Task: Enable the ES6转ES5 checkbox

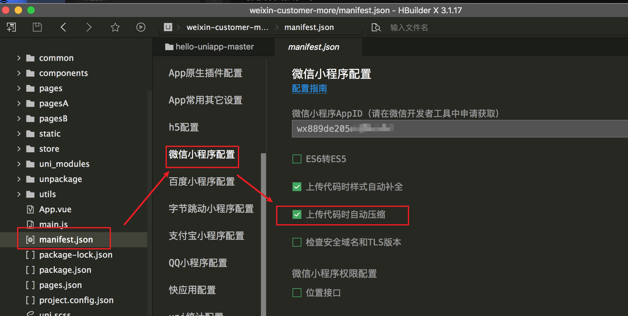Action: (297, 159)
